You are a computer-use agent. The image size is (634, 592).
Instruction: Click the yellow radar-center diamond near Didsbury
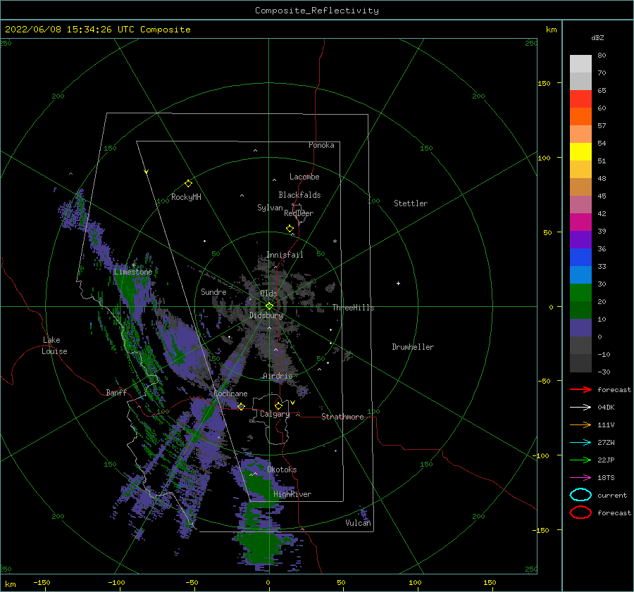pos(269,306)
